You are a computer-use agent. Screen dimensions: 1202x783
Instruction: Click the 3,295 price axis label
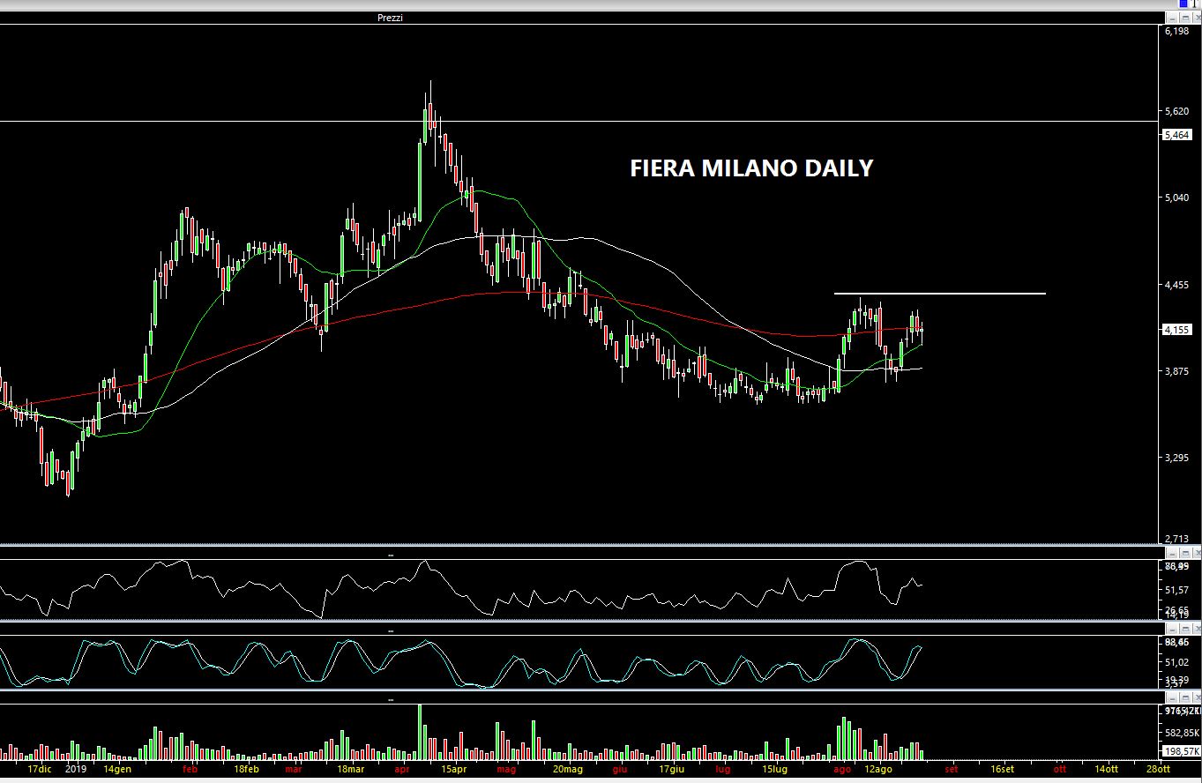coord(1177,458)
